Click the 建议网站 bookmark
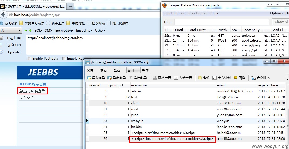Screen dimensions: 289x149 coord(96,23)
